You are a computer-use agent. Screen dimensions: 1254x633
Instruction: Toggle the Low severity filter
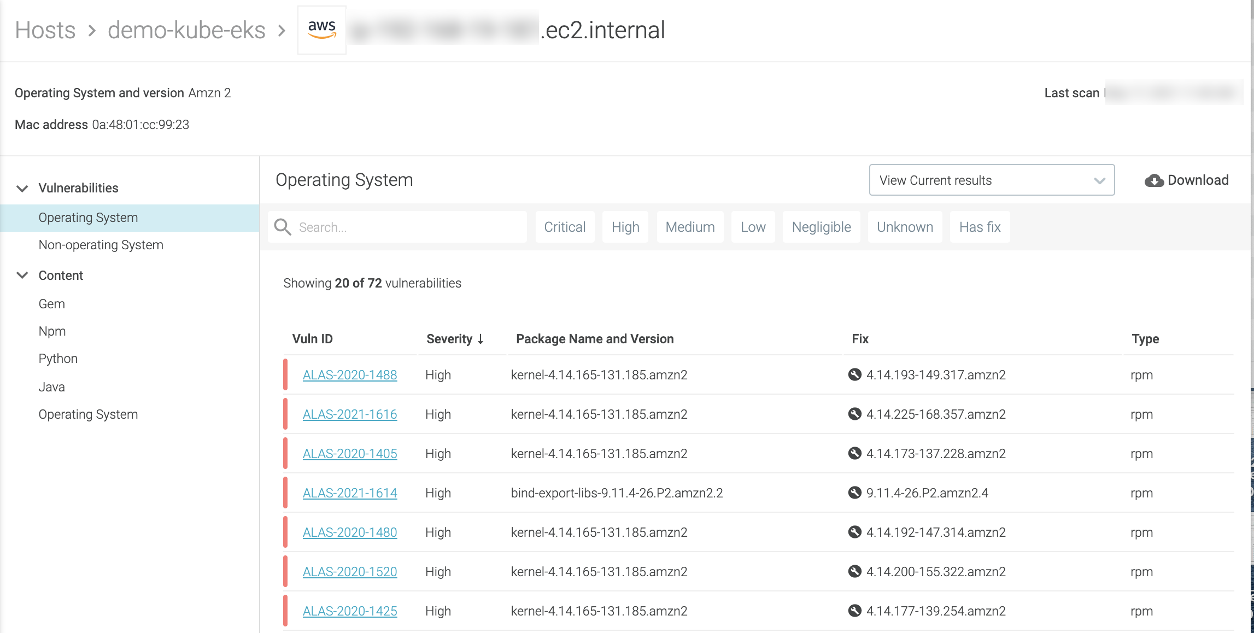coord(753,227)
